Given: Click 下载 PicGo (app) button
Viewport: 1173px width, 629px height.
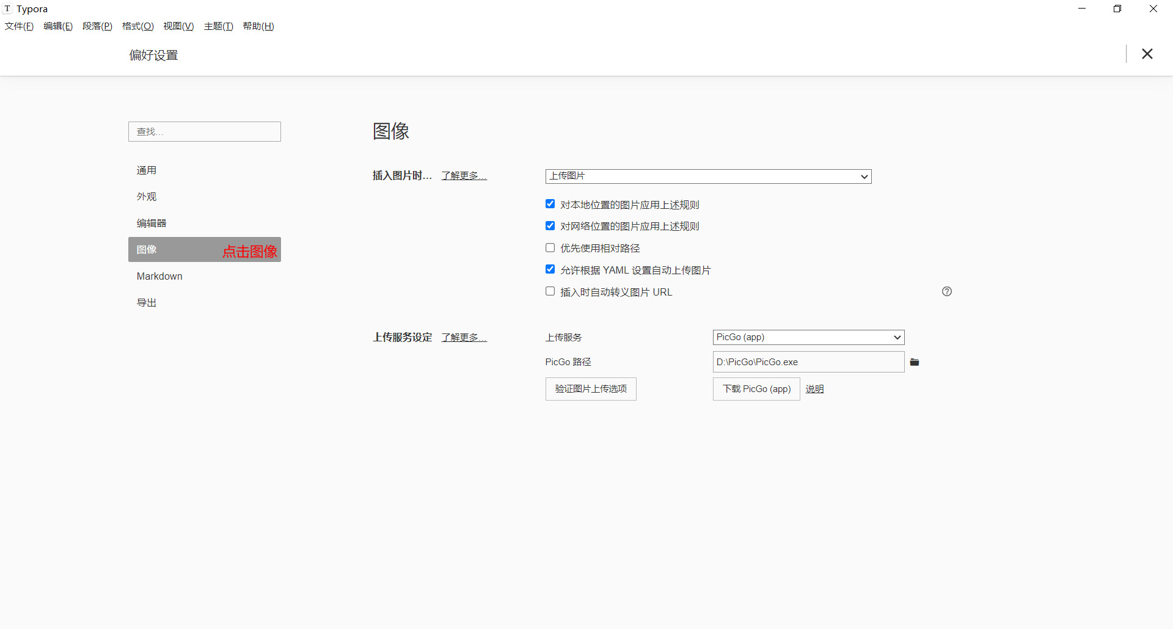Looking at the screenshot, I should click(x=756, y=389).
